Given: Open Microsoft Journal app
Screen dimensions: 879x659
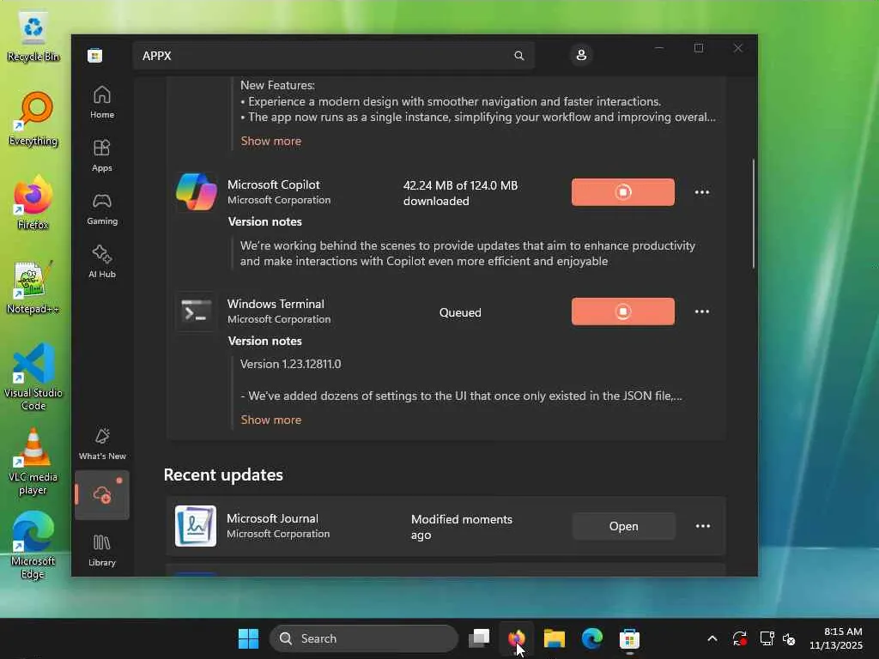Looking at the screenshot, I should (623, 526).
